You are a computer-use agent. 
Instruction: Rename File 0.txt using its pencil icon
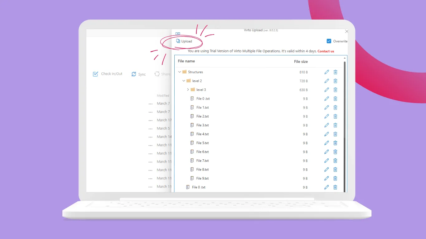(326, 98)
